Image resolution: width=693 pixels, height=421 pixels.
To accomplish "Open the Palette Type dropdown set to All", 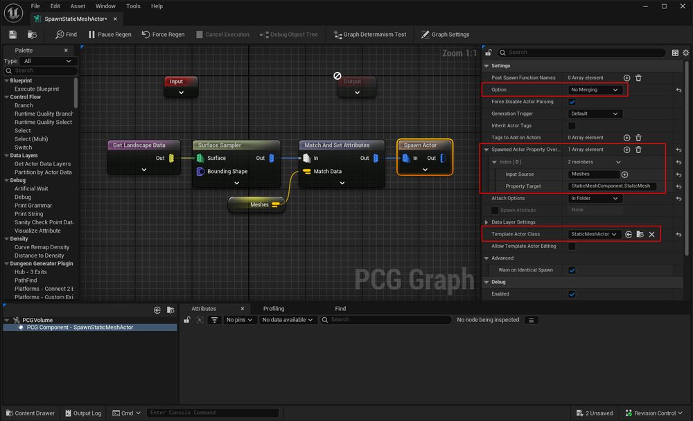I will coord(48,61).
